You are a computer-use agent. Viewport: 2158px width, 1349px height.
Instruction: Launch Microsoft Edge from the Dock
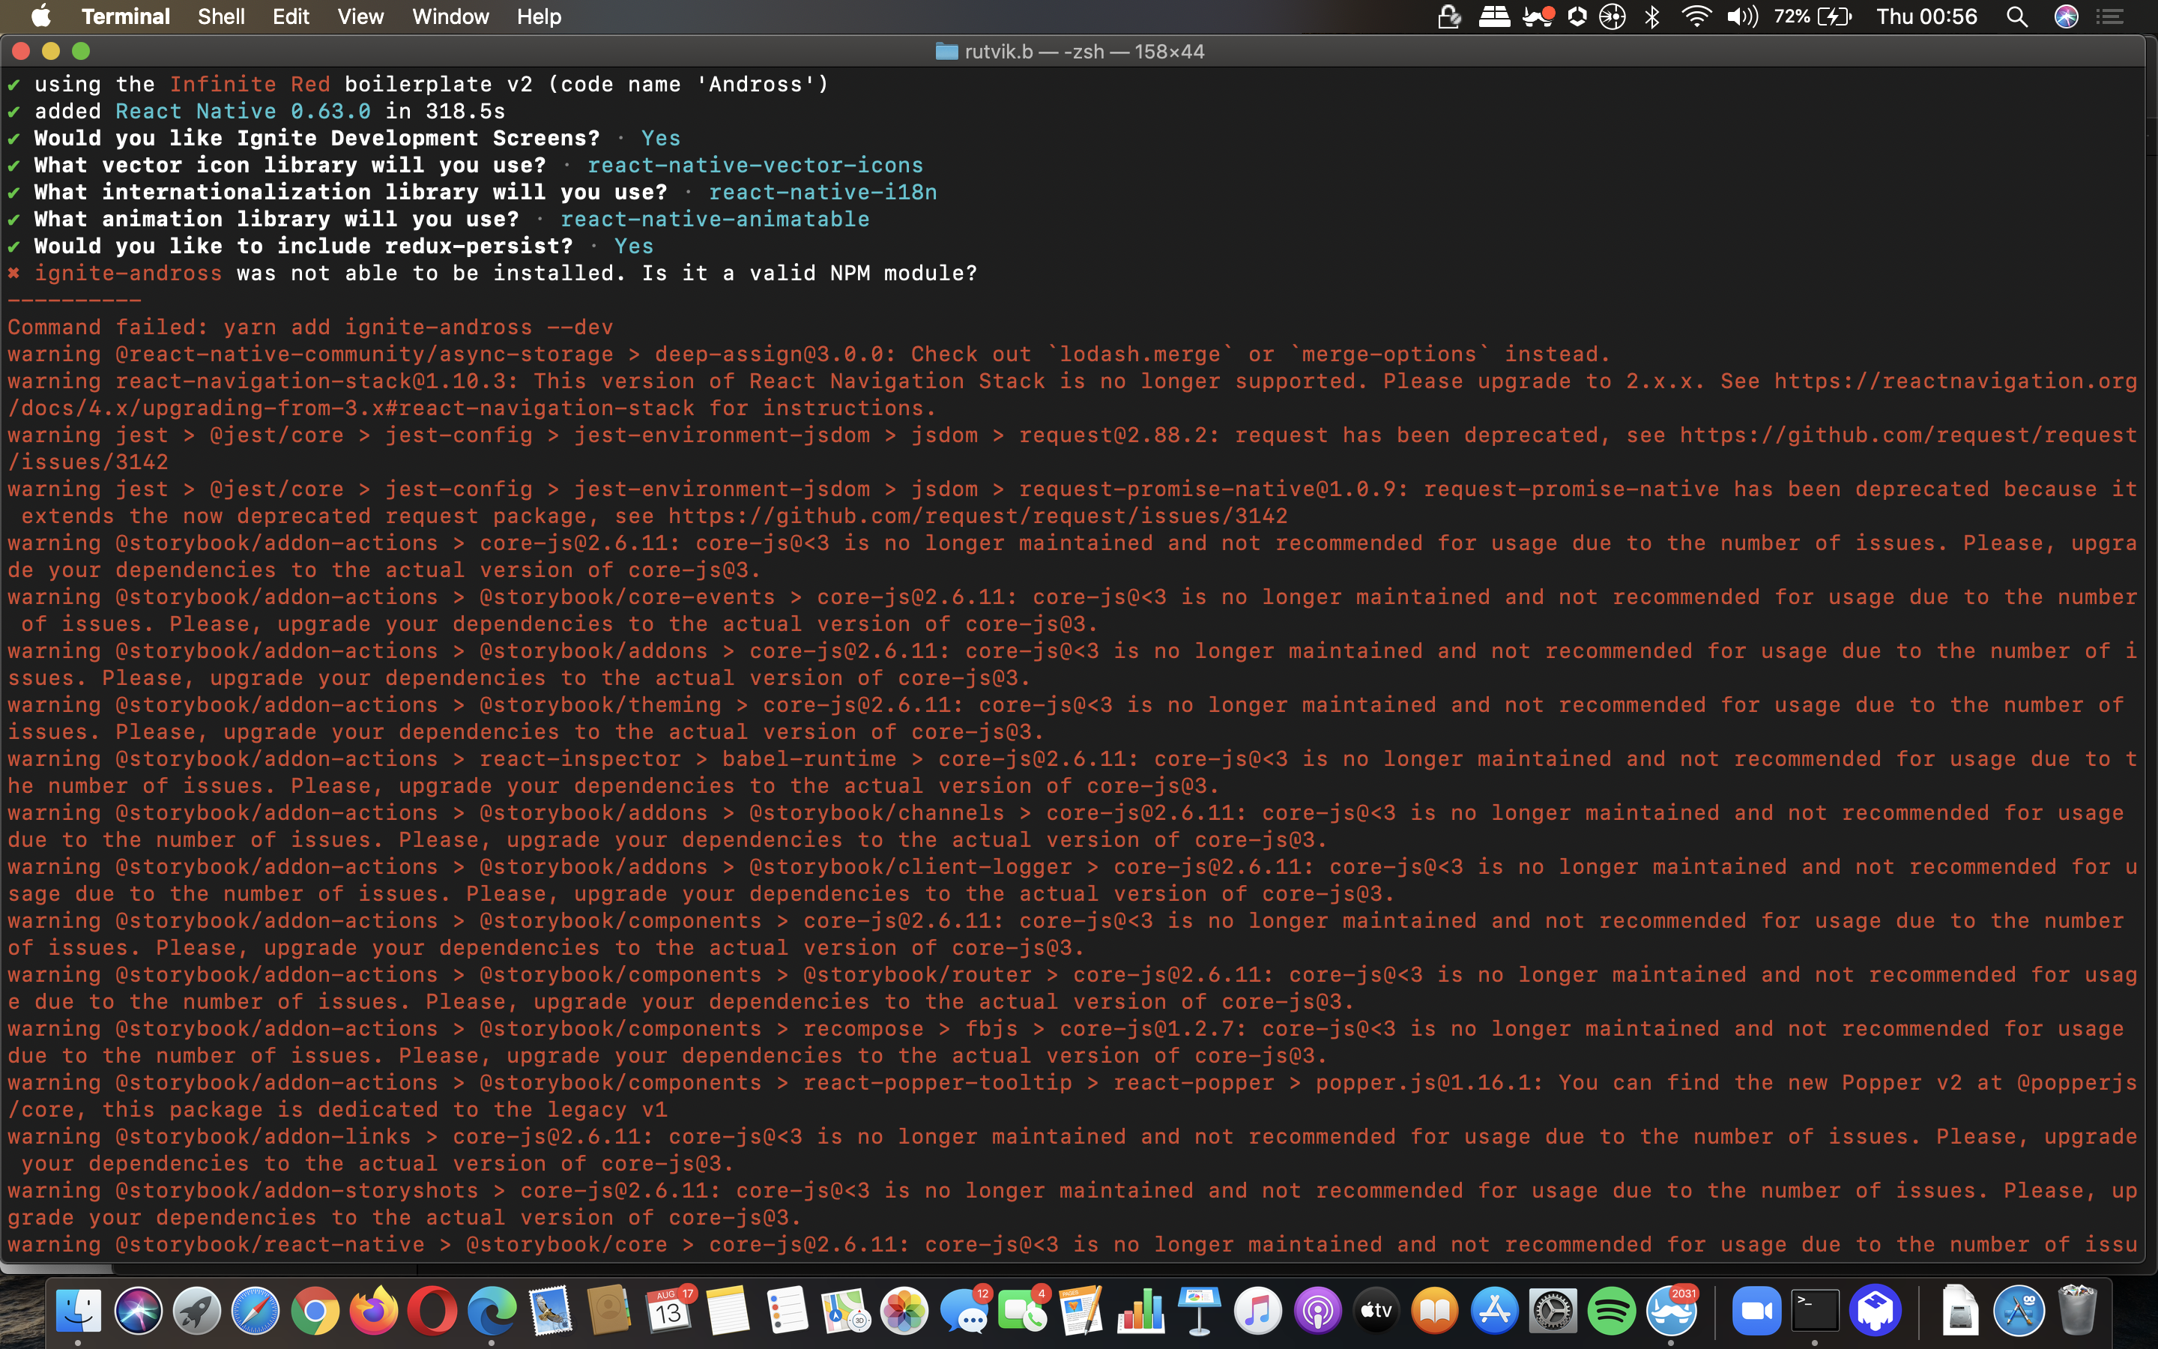tap(492, 1310)
